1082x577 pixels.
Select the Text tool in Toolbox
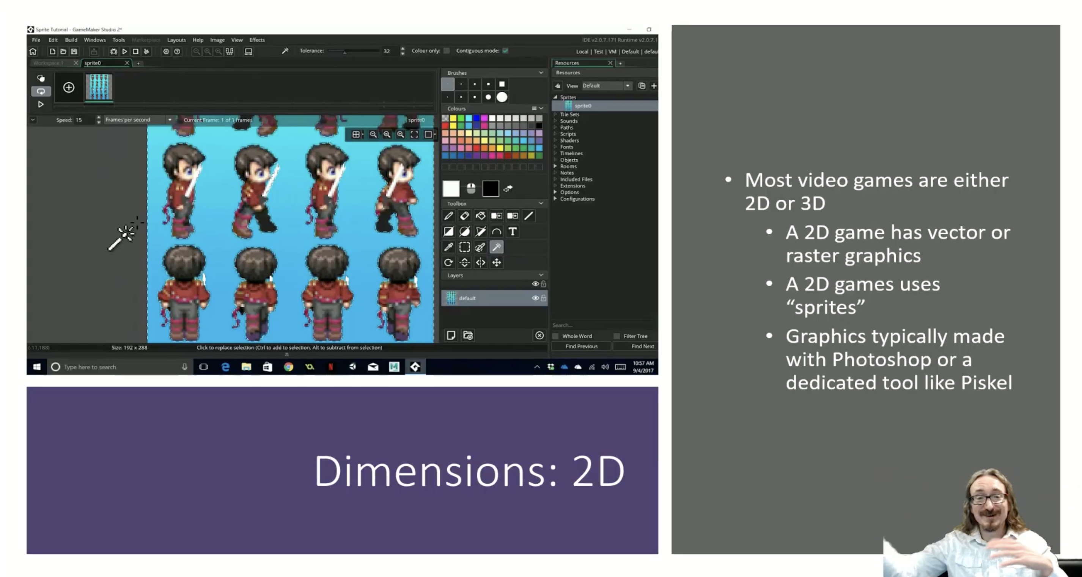[x=513, y=232]
